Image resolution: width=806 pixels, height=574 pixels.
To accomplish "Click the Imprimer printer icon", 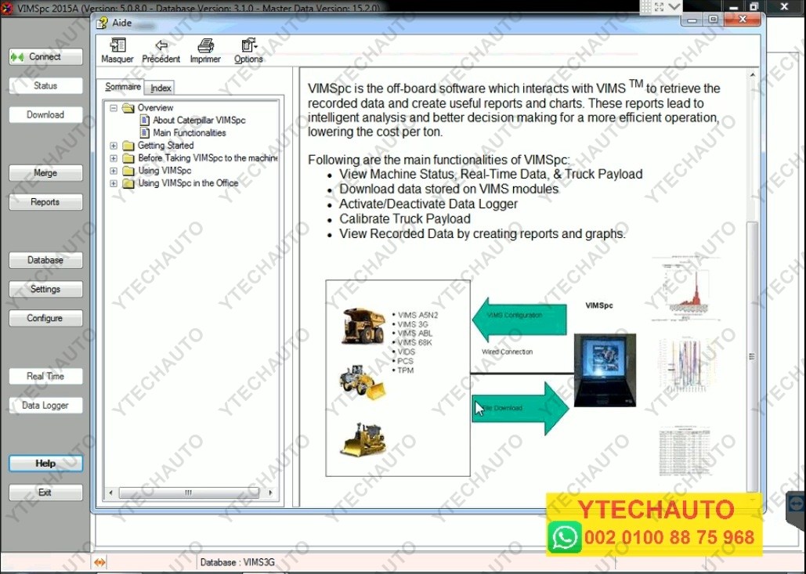I will [x=205, y=45].
